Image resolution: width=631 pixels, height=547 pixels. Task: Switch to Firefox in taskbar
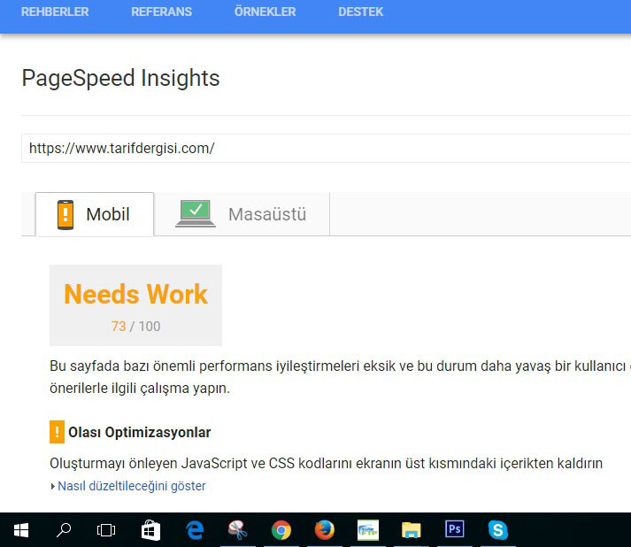click(x=325, y=530)
